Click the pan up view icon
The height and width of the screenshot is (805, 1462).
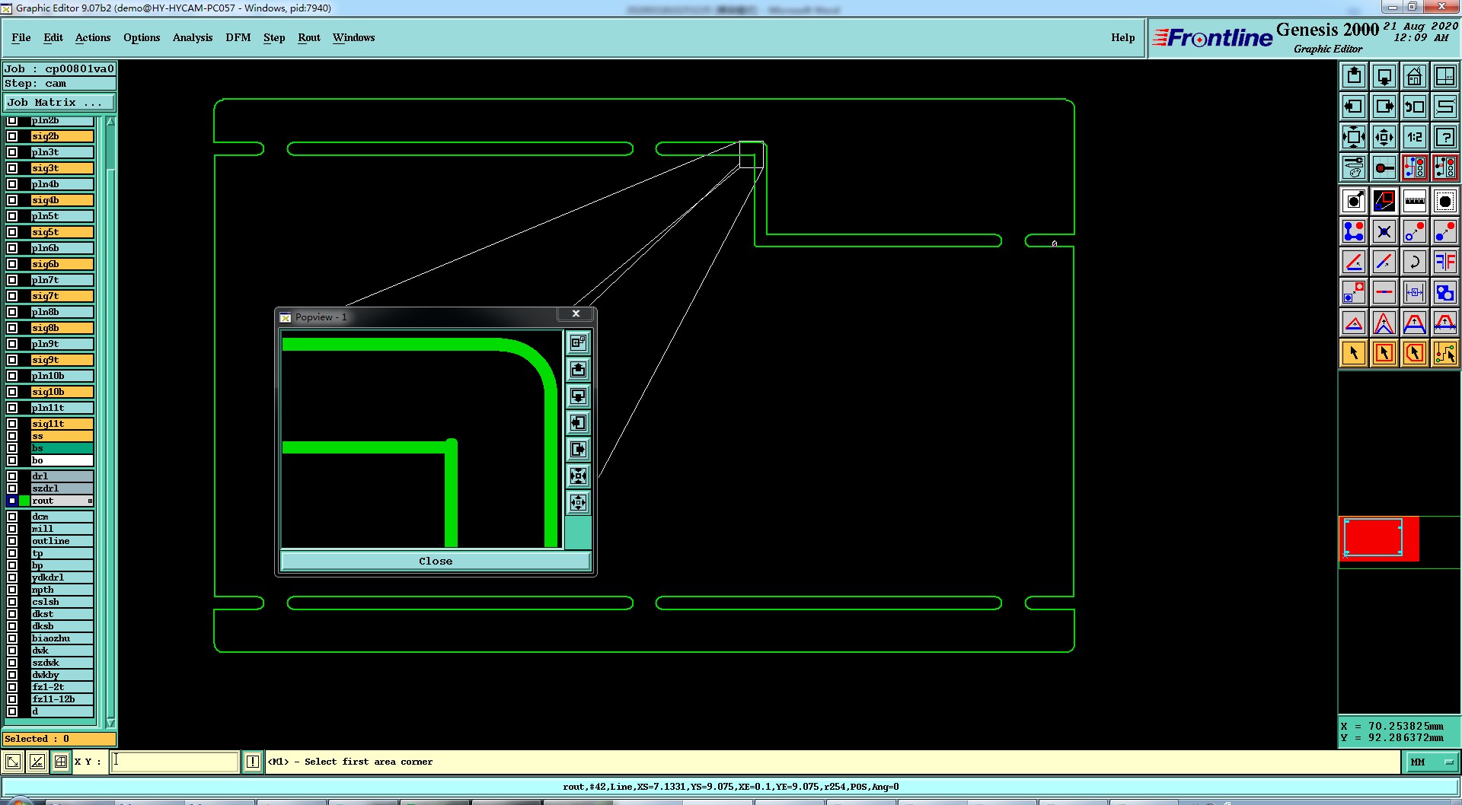(1354, 76)
